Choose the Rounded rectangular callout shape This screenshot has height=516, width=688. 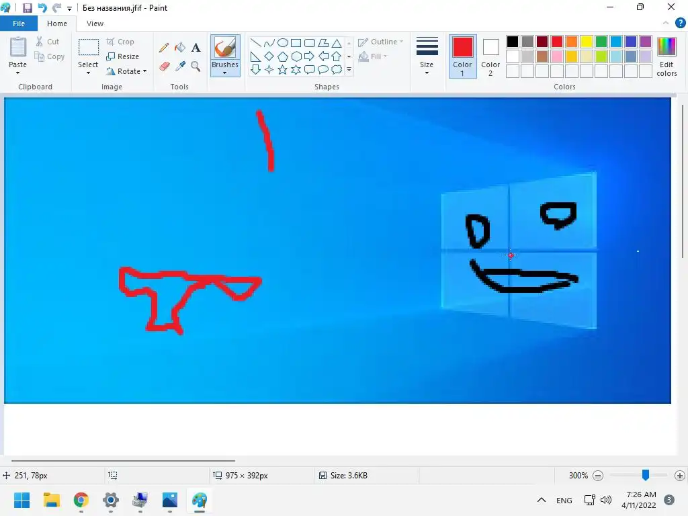point(310,69)
